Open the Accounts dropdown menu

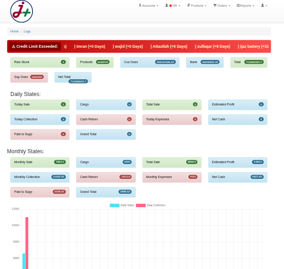(148, 5)
